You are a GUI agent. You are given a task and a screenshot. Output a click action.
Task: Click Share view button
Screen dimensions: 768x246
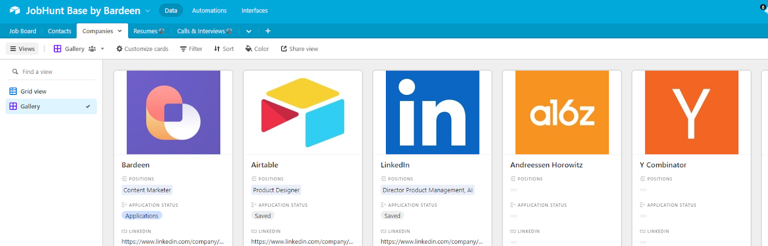tap(300, 49)
